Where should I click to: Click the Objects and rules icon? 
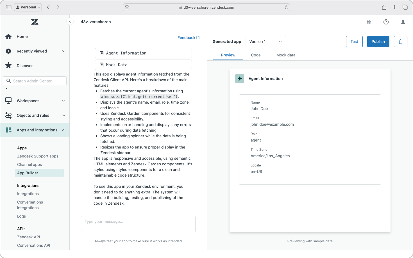click(8, 115)
